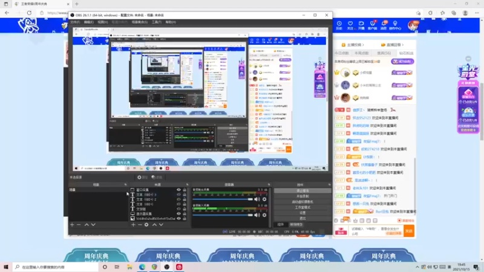Click the 退出 exit button in Controls

tap(302, 218)
